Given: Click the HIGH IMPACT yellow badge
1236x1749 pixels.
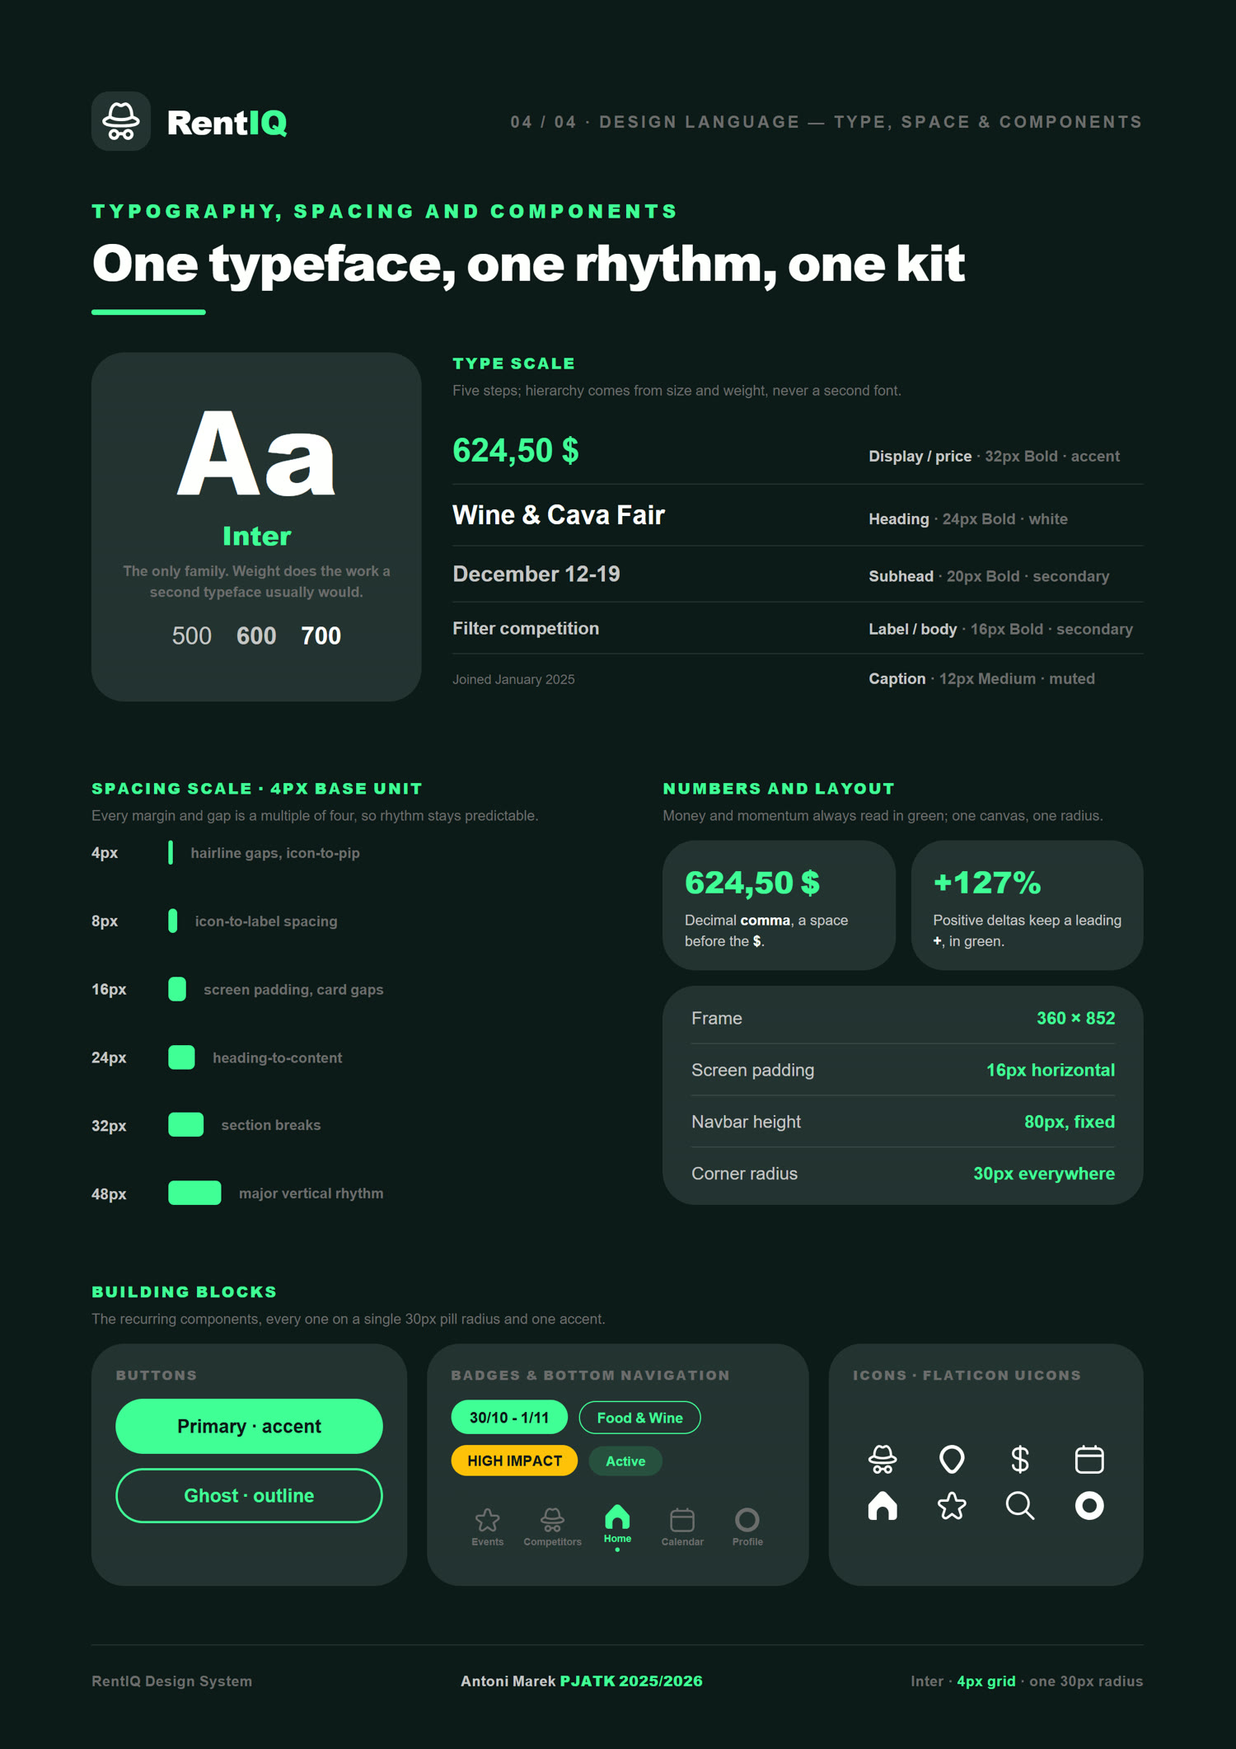Looking at the screenshot, I should (x=514, y=1461).
